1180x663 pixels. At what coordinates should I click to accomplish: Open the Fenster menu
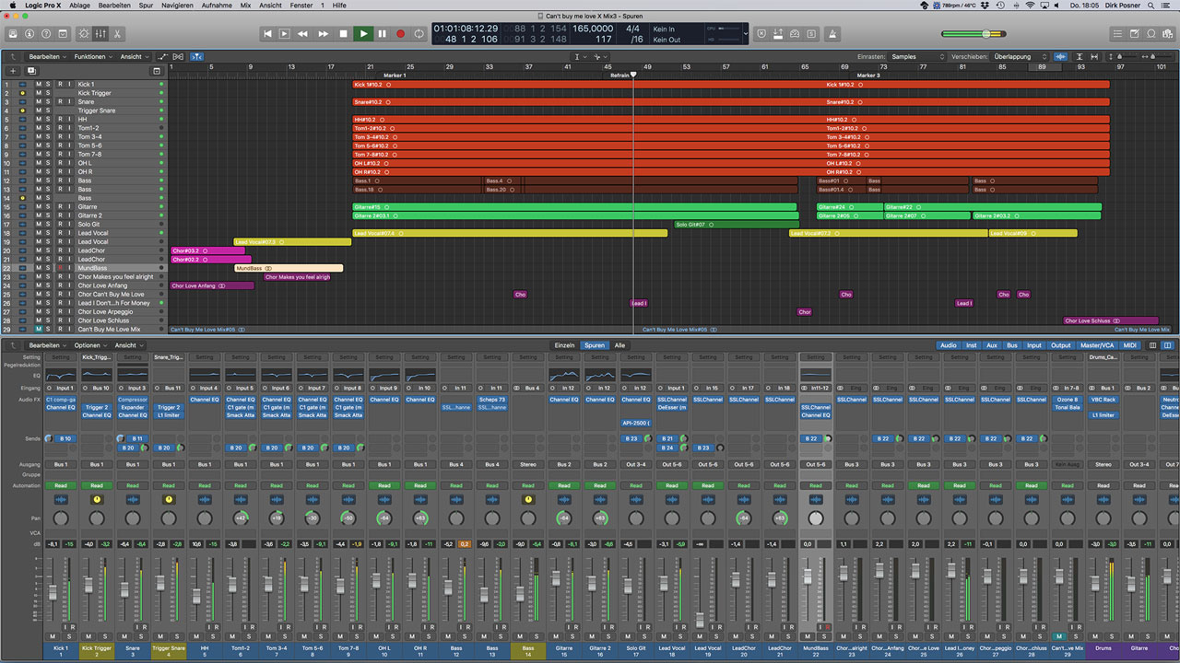point(301,5)
